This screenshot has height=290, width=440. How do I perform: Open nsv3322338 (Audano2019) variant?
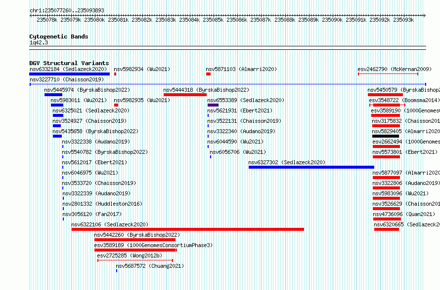[96, 142]
